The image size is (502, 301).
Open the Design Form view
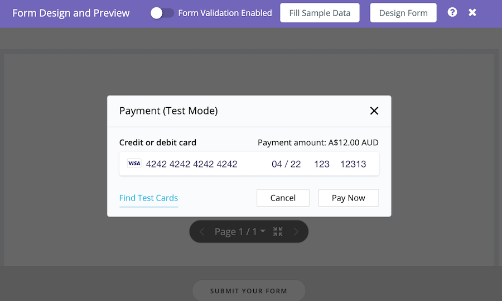coord(403,13)
